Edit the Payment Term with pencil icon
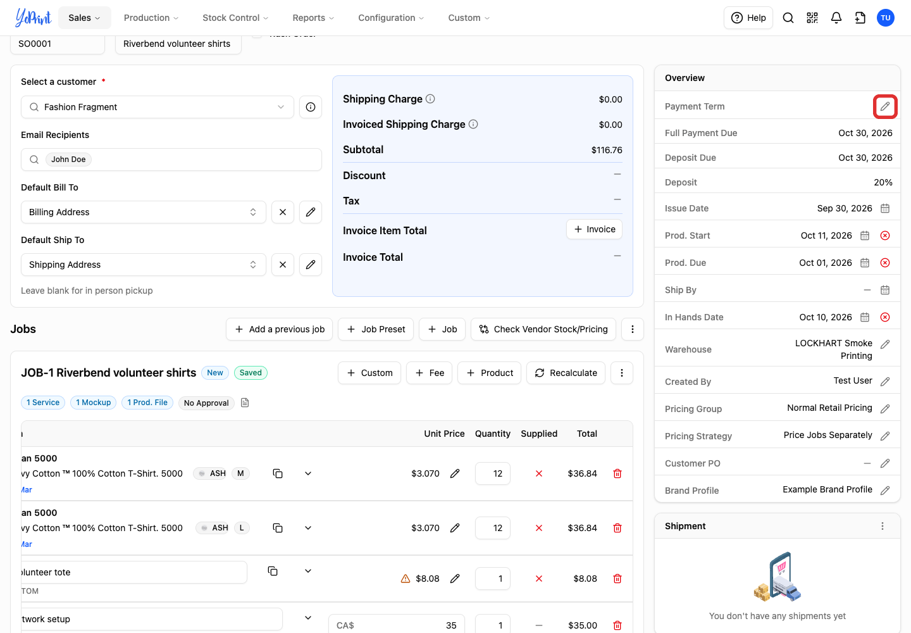This screenshot has height=633, width=911. [885, 106]
